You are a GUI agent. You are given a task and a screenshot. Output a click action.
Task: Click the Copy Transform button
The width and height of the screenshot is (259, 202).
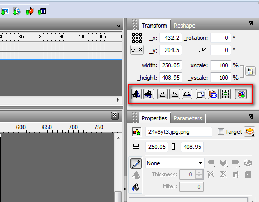pyautogui.click(x=201, y=94)
